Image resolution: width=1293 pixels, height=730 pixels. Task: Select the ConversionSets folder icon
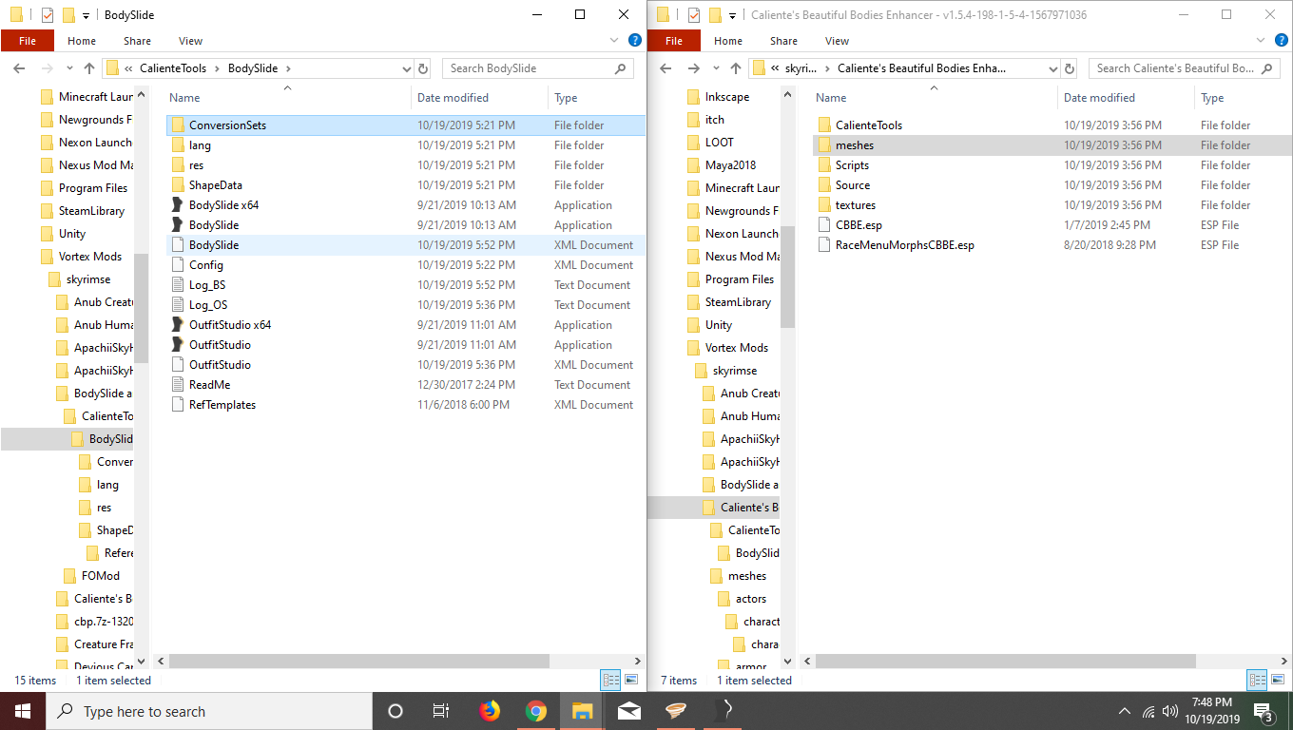[x=177, y=125]
